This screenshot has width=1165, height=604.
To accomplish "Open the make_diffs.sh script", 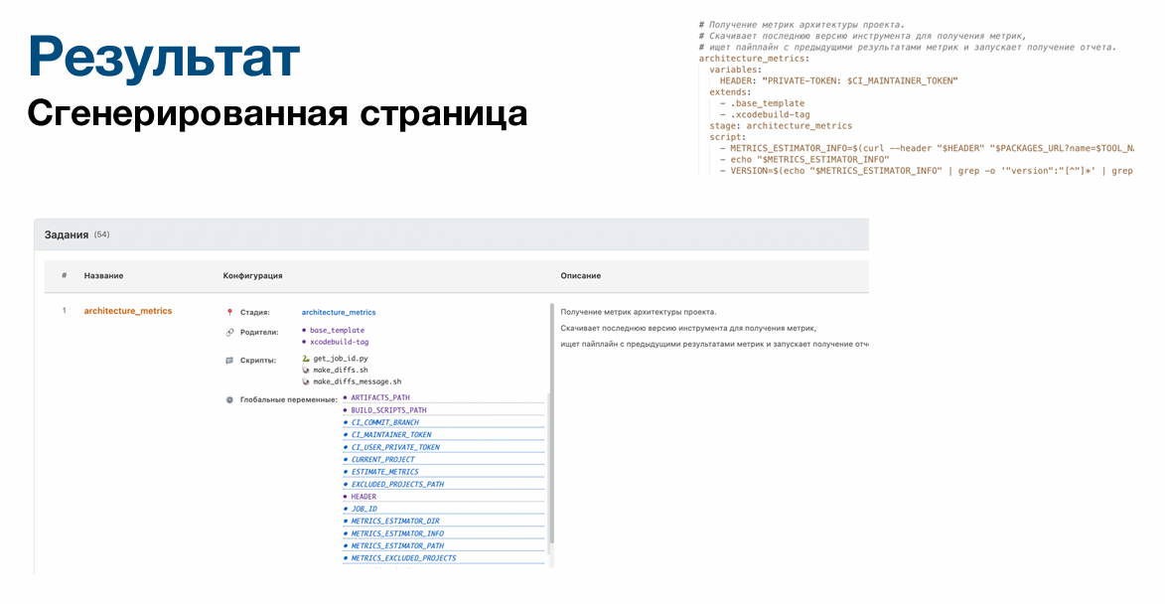I will pyautogui.click(x=341, y=370).
